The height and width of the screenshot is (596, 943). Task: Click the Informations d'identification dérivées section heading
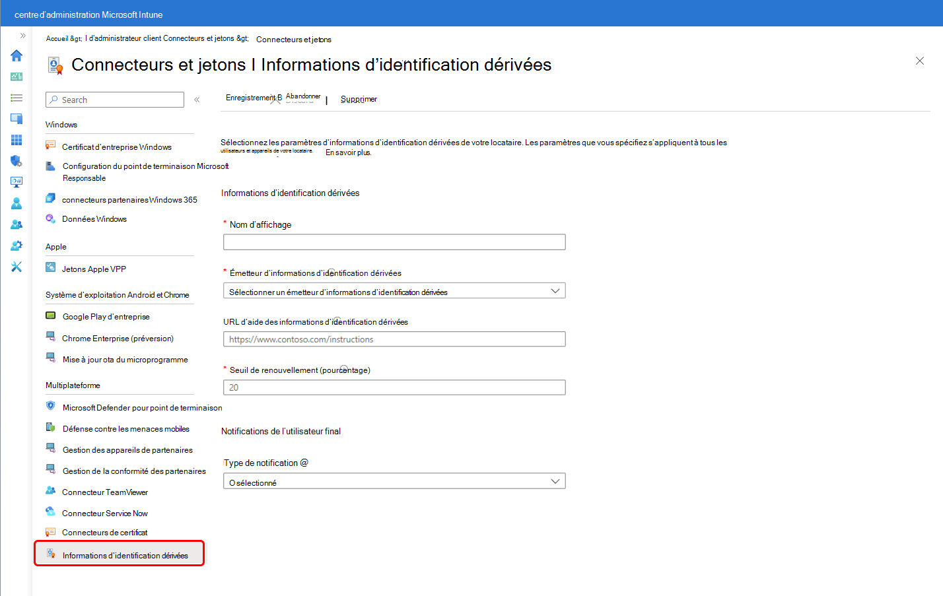pyautogui.click(x=291, y=193)
